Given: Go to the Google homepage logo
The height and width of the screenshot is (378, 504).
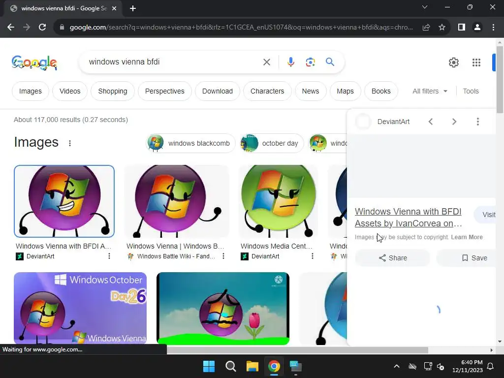Looking at the screenshot, I should click(34, 63).
